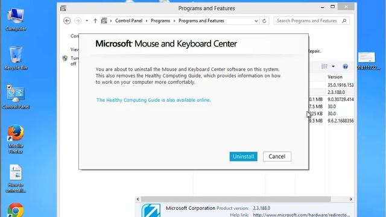Image resolution: width=386 pixels, height=217 pixels.
Task: Open help with the question mark icon
Action: click(346, 66)
